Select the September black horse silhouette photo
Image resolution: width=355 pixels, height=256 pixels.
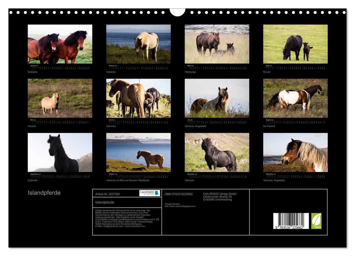coord(60,153)
